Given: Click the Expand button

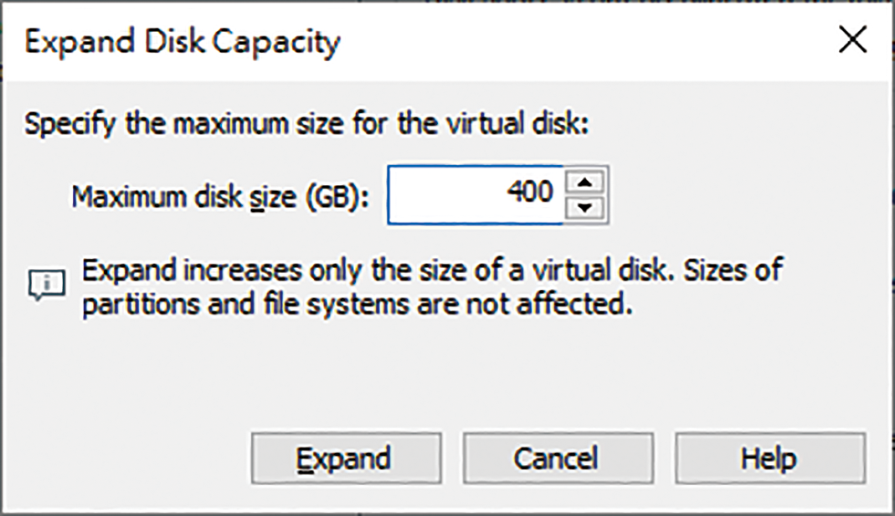Looking at the screenshot, I should [346, 458].
